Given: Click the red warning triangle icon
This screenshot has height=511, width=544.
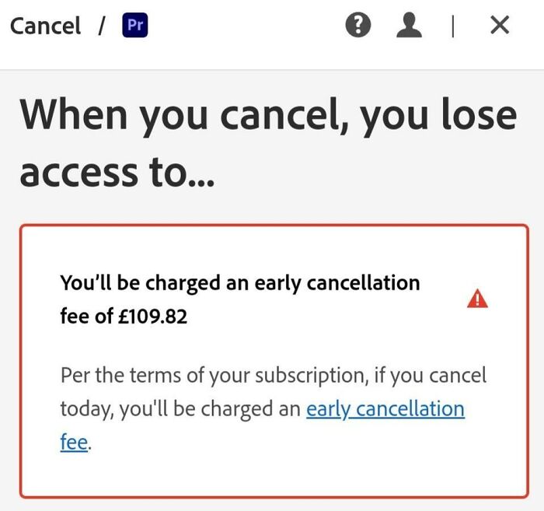Looking at the screenshot, I should 477,299.
